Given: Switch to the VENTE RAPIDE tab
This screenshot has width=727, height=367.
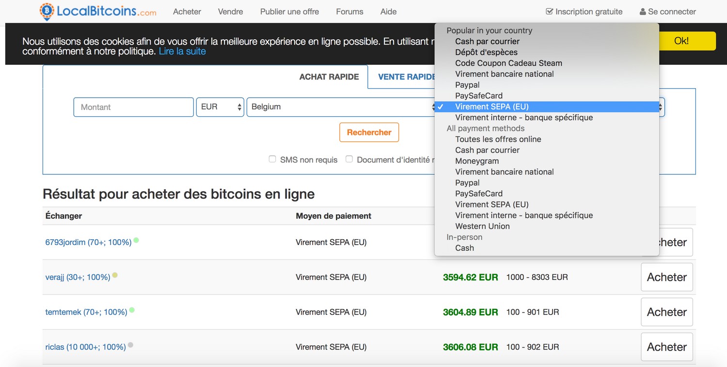Looking at the screenshot, I should coord(406,77).
